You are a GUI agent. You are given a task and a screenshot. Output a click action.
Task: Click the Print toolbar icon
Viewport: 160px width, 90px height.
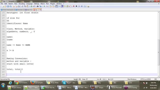19,6
